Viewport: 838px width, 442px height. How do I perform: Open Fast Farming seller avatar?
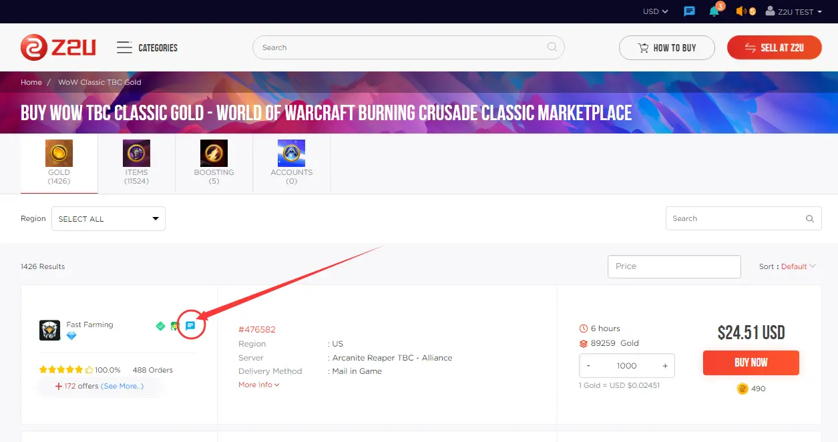pyautogui.click(x=50, y=330)
